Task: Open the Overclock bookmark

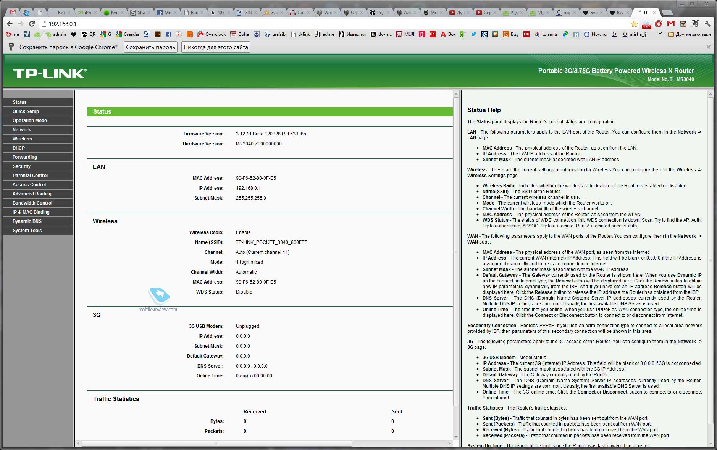Action: (x=212, y=34)
